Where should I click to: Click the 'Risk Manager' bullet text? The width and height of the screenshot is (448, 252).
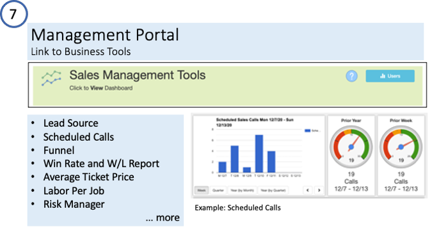point(74,204)
